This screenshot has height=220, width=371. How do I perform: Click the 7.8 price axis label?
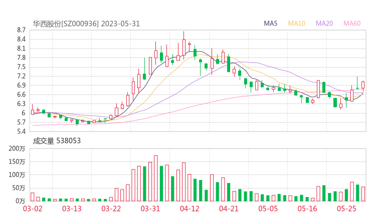point(21,57)
